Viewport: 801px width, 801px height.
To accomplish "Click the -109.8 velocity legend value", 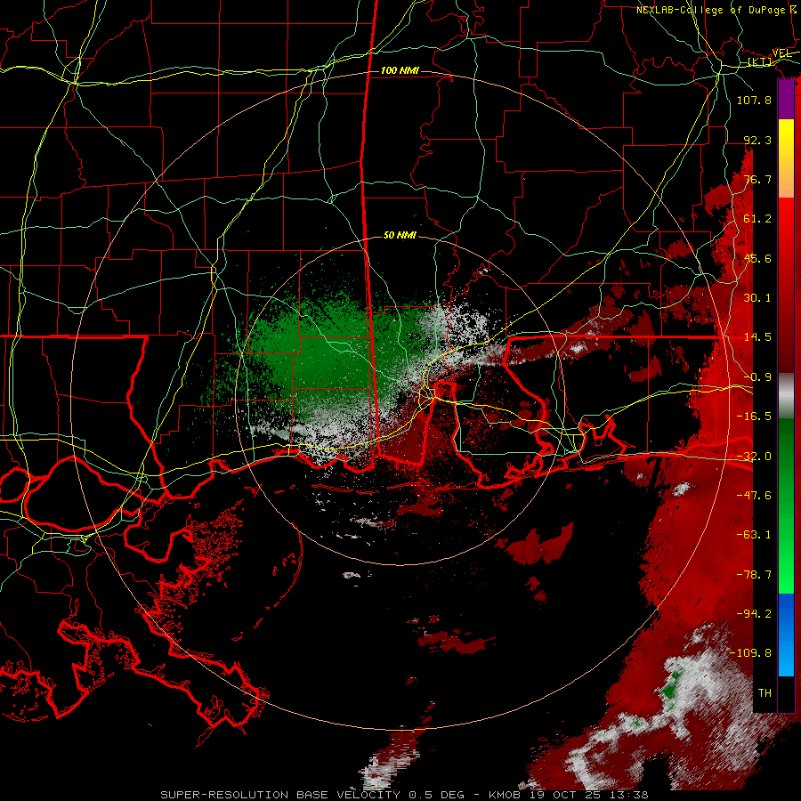I will pyautogui.click(x=750, y=653).
